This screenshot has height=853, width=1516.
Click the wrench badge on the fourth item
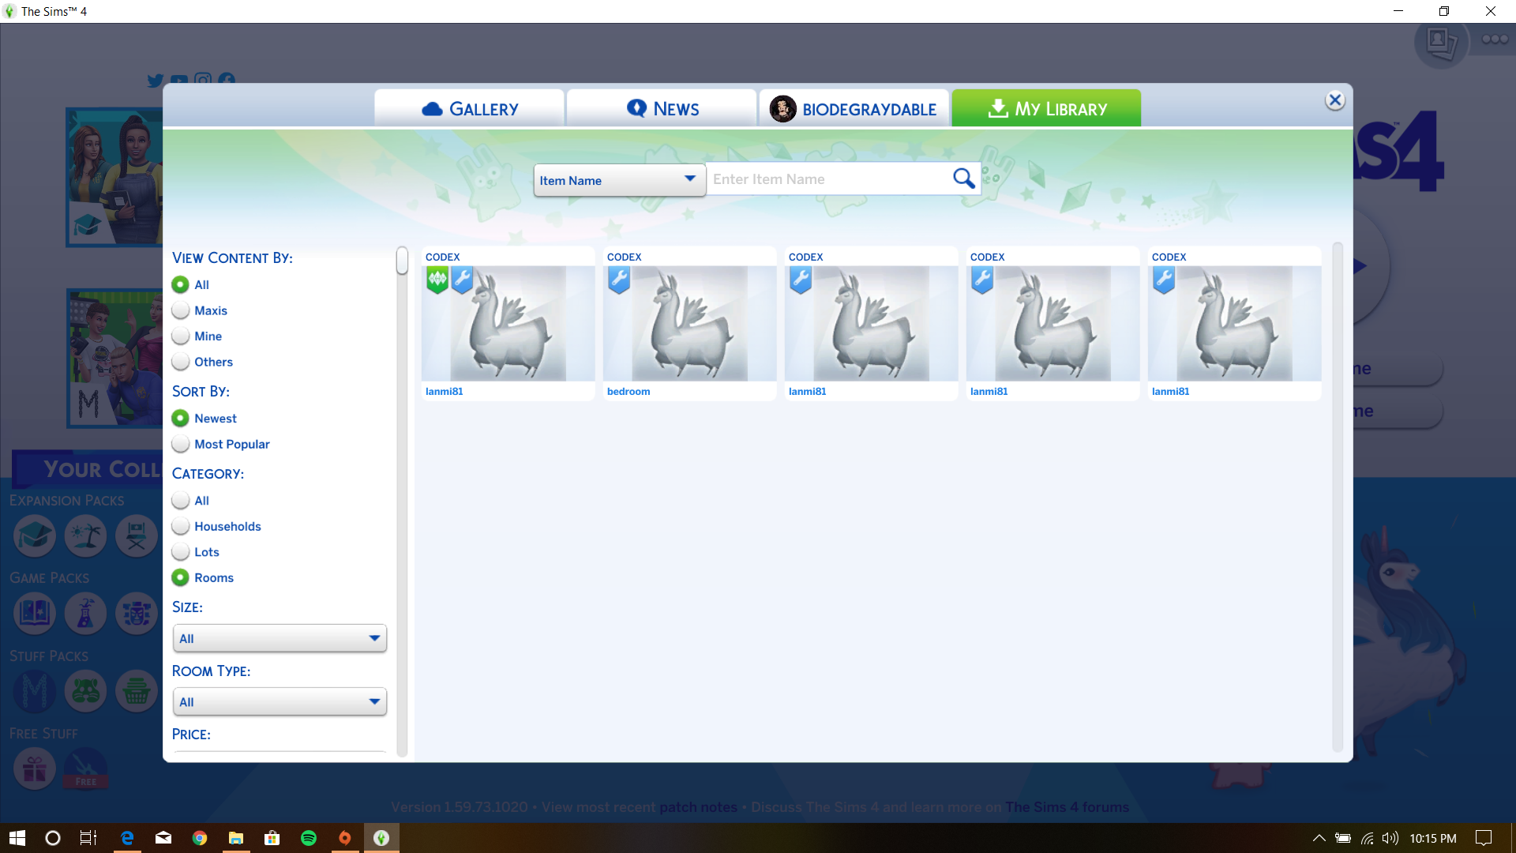982,279
